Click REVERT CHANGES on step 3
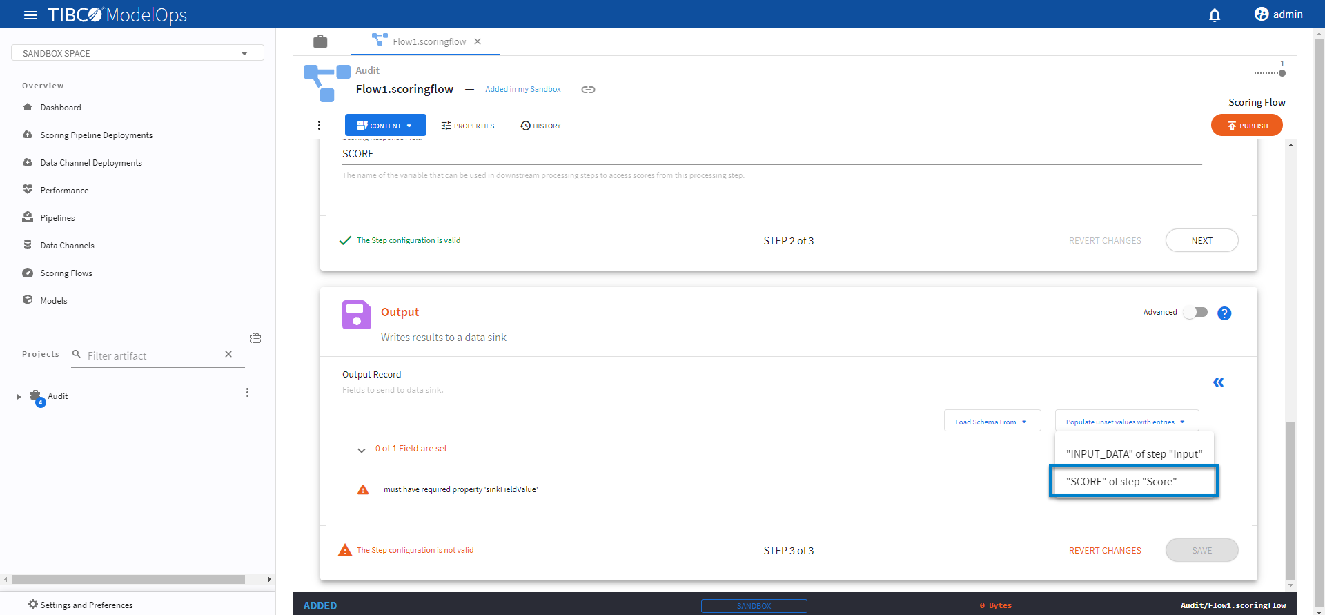This screenshot has width=1325, height=615. 1105,550
